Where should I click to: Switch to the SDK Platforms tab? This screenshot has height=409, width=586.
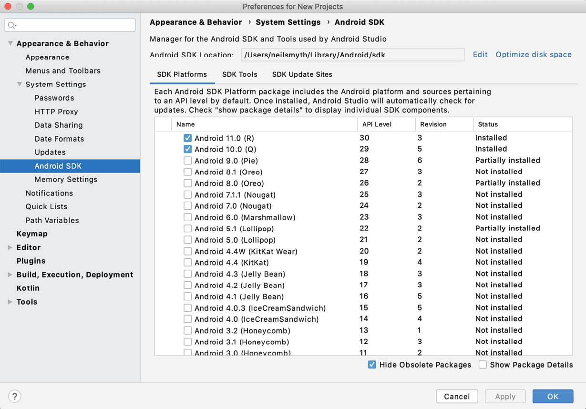182,74
